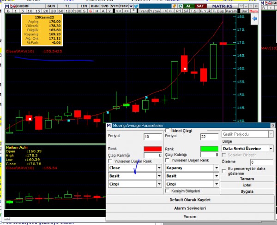
Task: Toggle the İkinci Çizgi checkbox
Action: tap(167, 131)
